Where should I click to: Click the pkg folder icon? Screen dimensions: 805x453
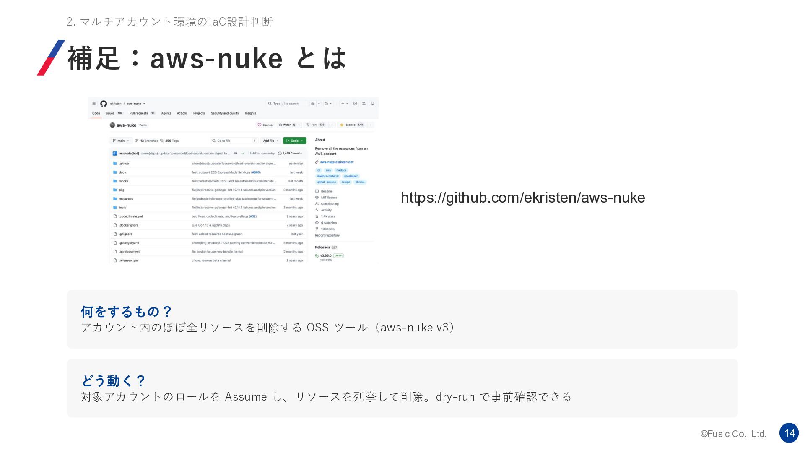tap(115, 190)
